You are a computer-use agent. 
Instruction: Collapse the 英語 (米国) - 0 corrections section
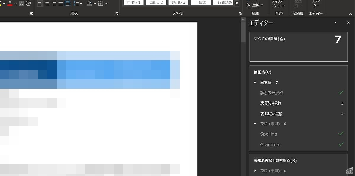pos(255,124)
